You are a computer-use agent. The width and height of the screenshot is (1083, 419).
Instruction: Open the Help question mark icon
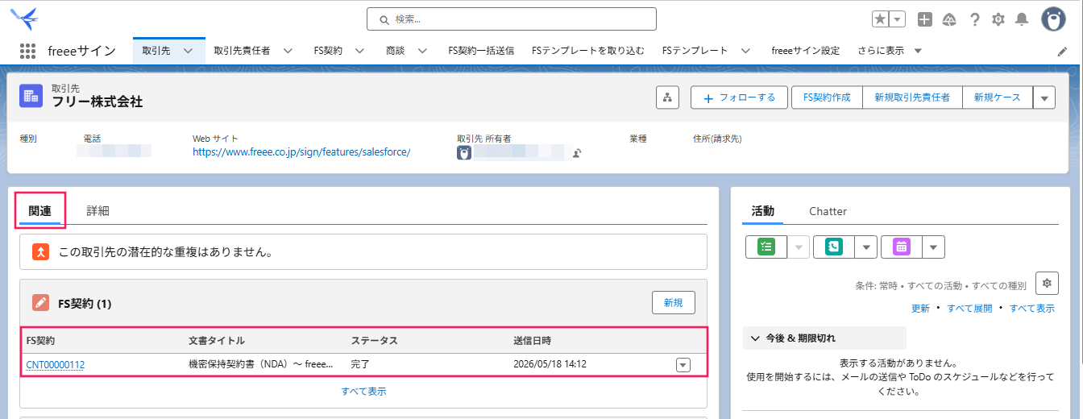coord(975,19)
